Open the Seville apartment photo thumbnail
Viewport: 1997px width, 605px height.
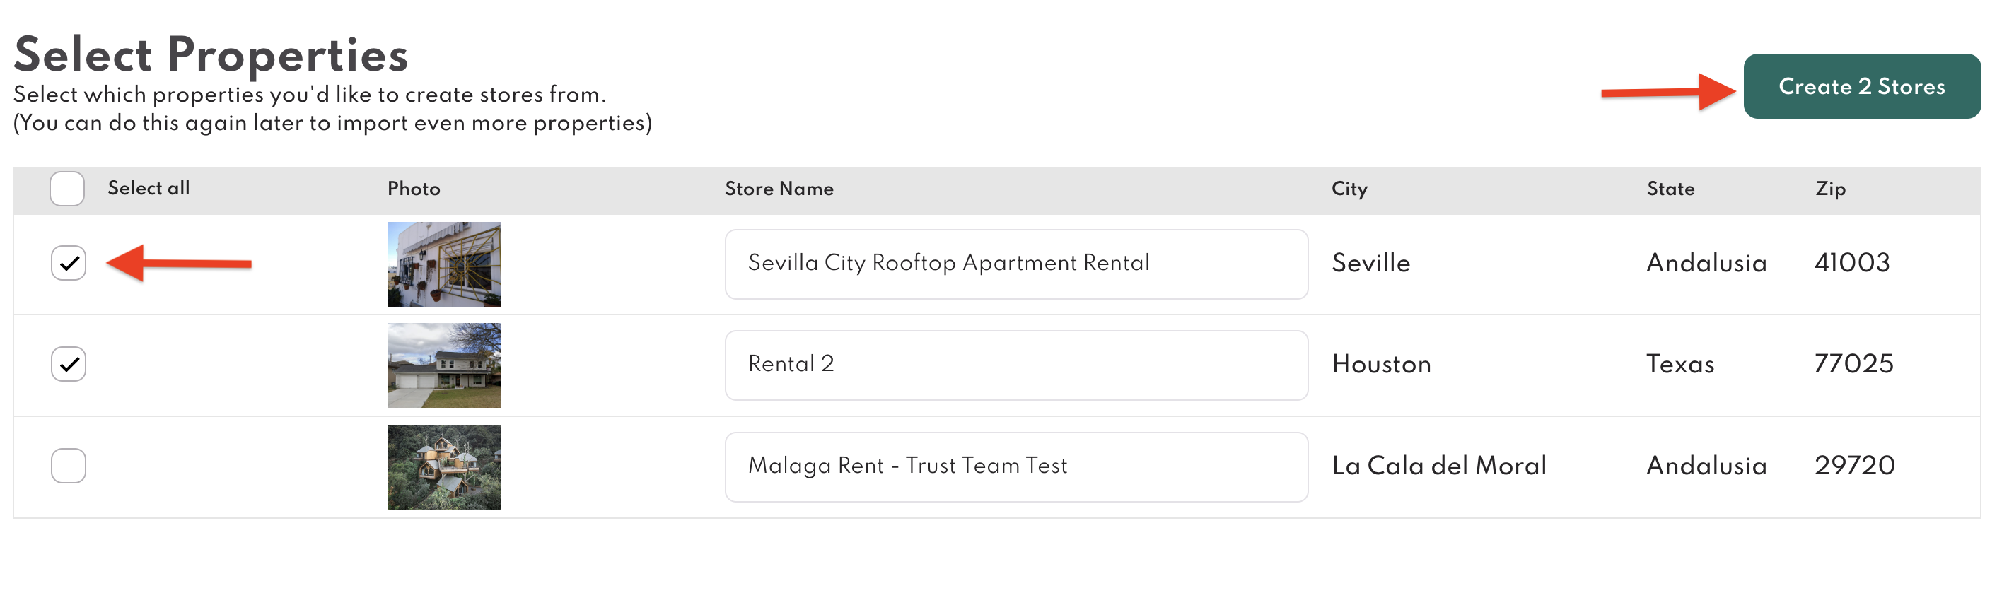(x=444, y=264)
